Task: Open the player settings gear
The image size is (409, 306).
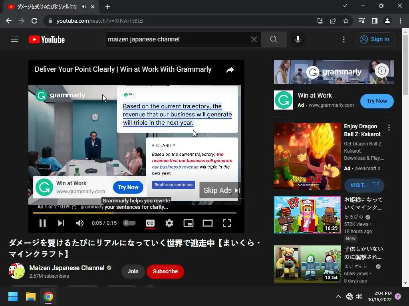Action: tap(169, 223)
